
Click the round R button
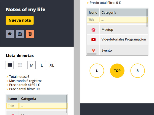138,71
